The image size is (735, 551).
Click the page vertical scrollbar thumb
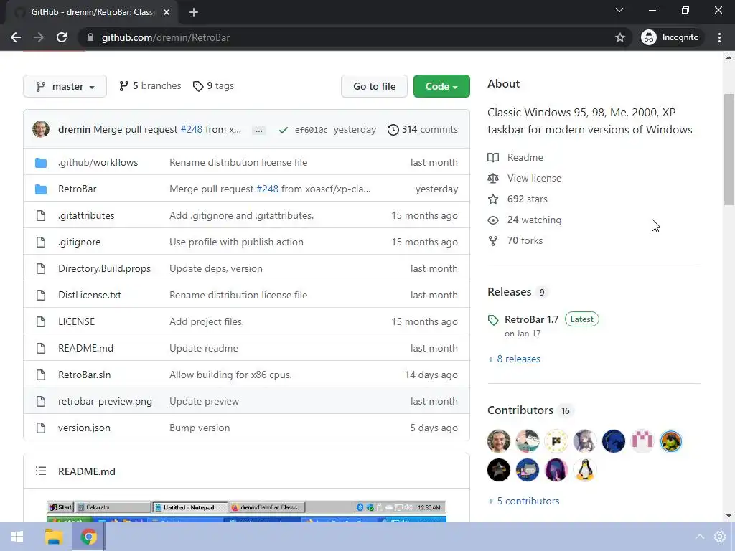click(729, 149)
